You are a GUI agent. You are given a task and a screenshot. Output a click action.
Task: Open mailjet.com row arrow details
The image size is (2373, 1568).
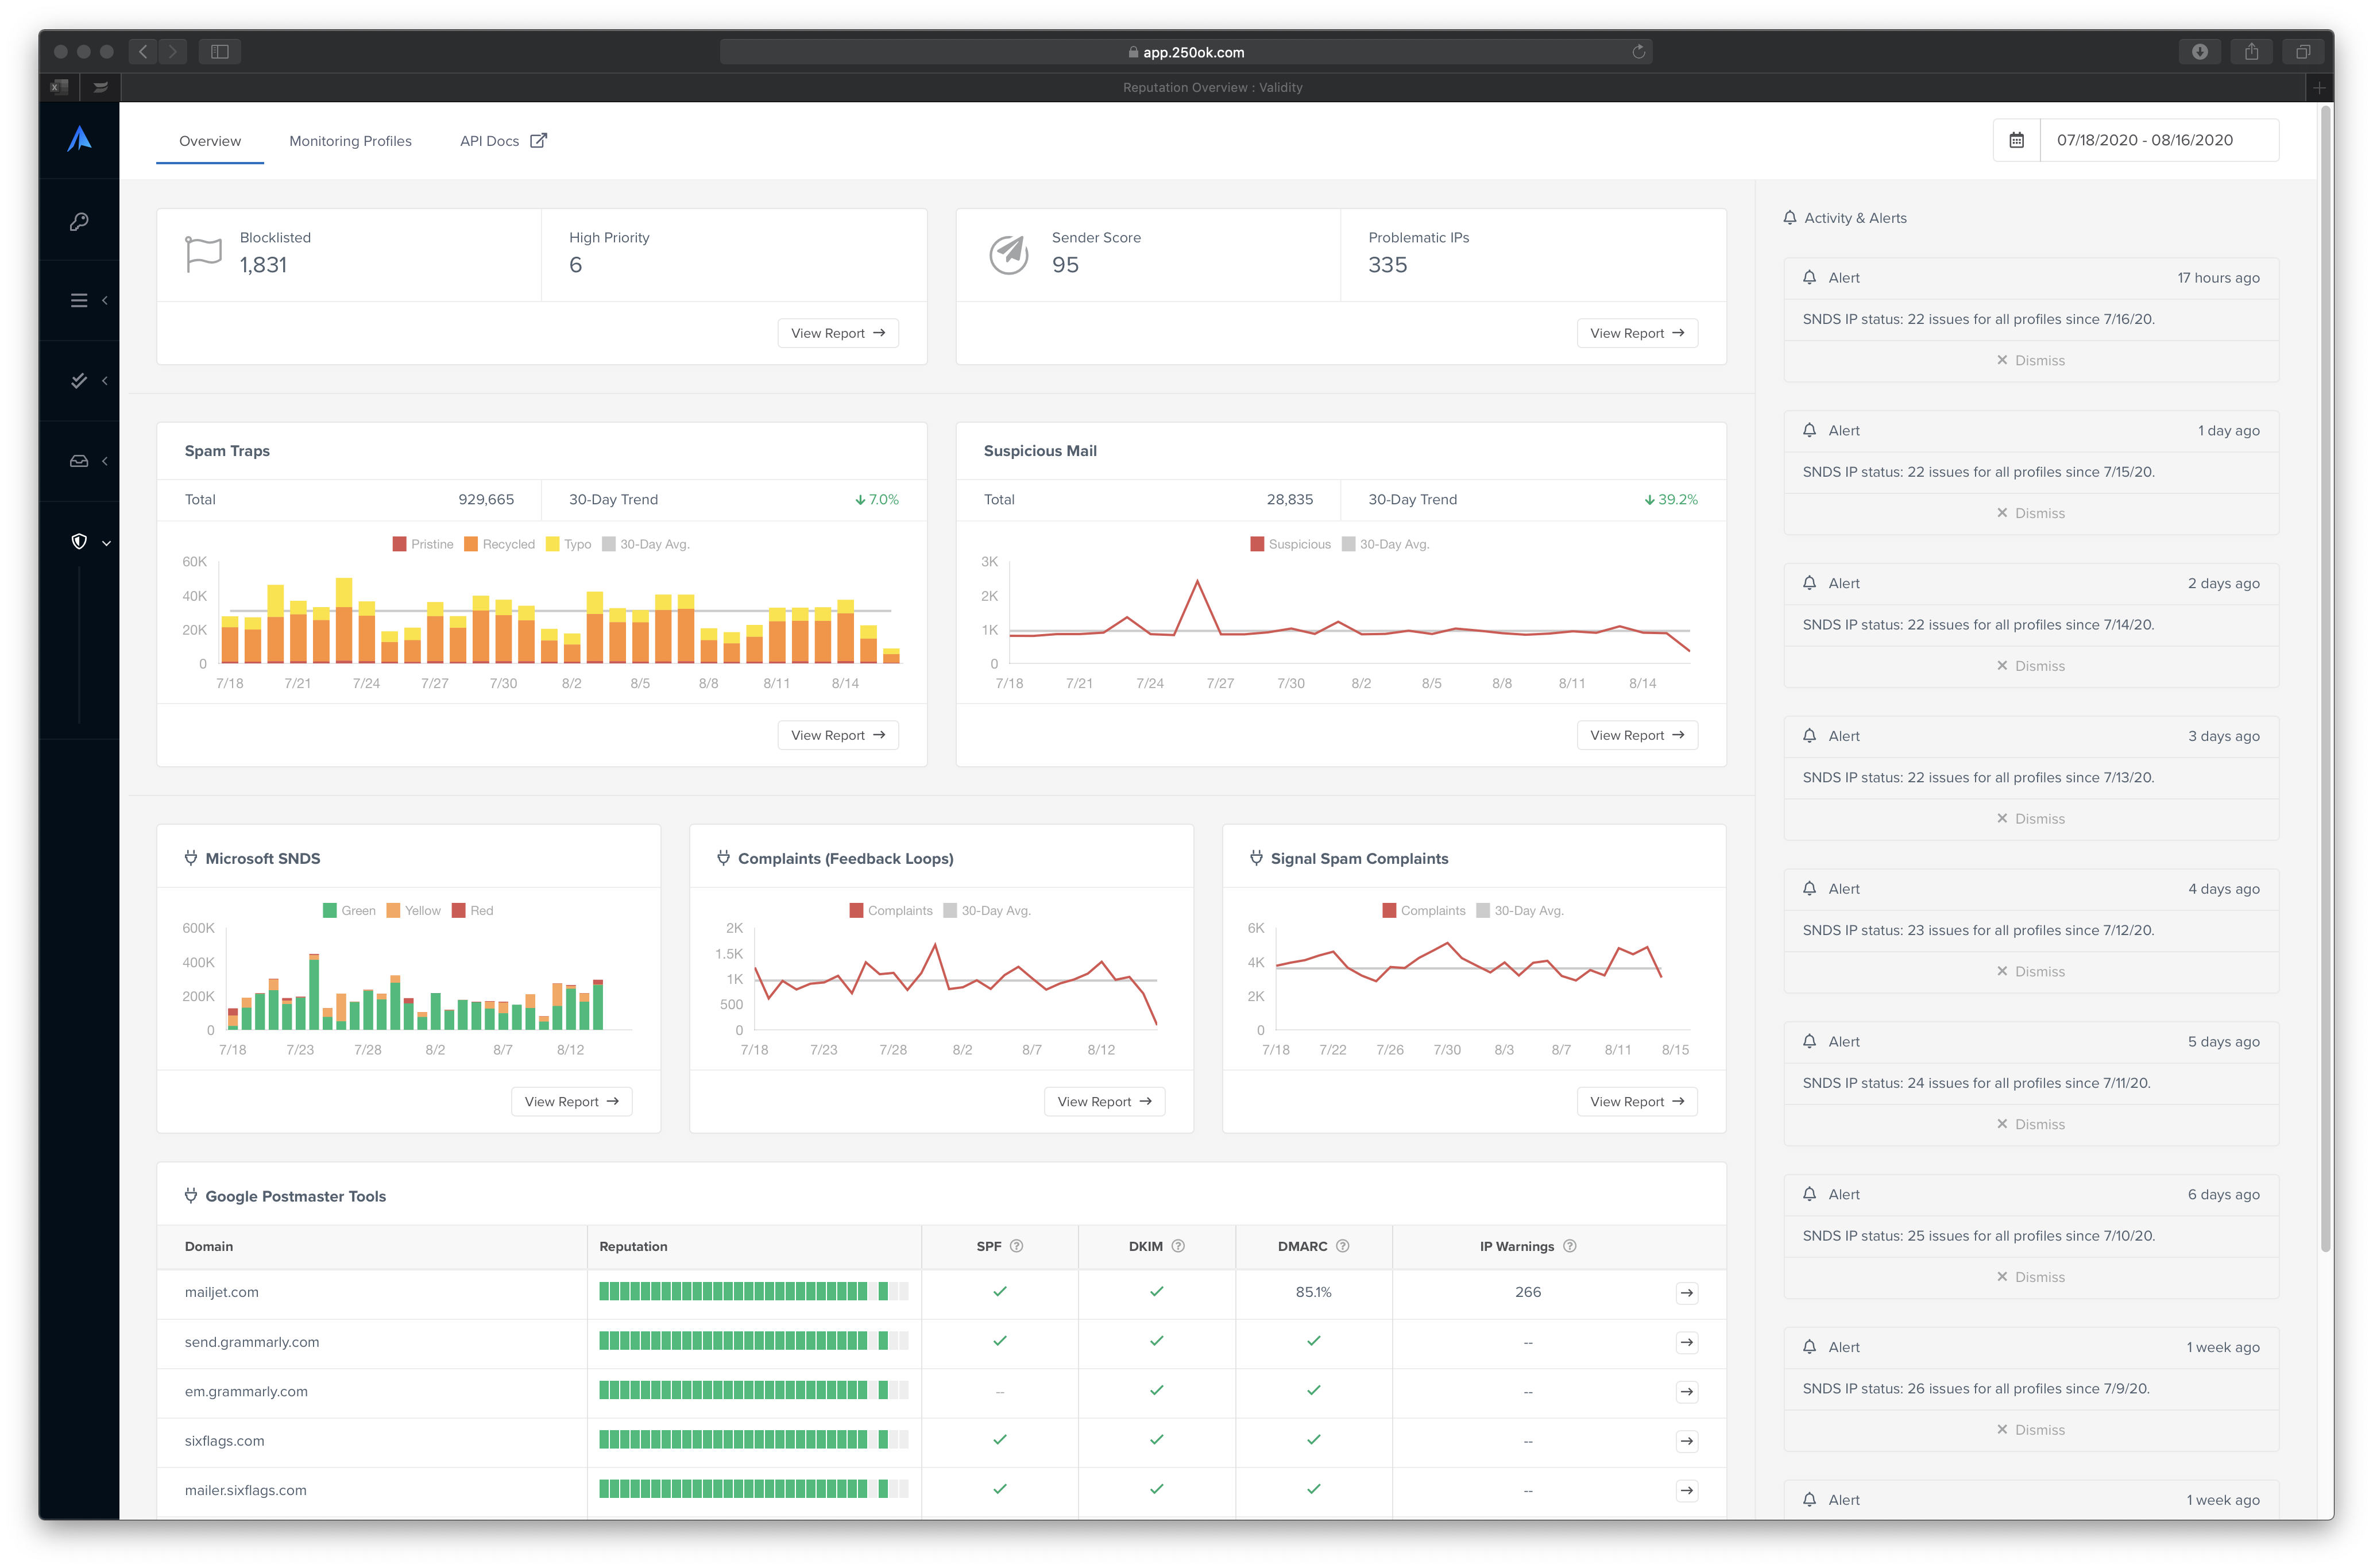pos(1686,1292)
